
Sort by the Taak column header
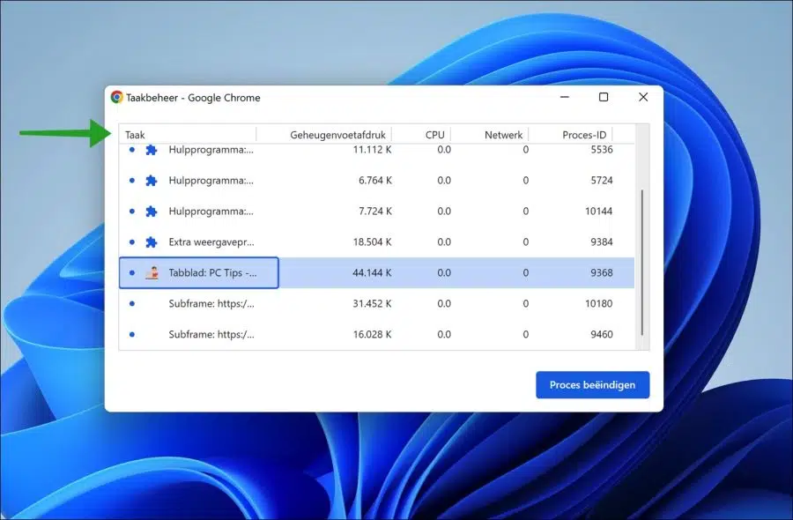click(188, 135)
